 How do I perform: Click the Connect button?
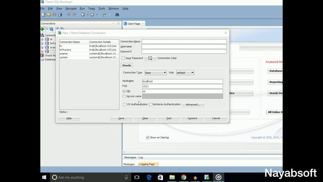[192, 118]
